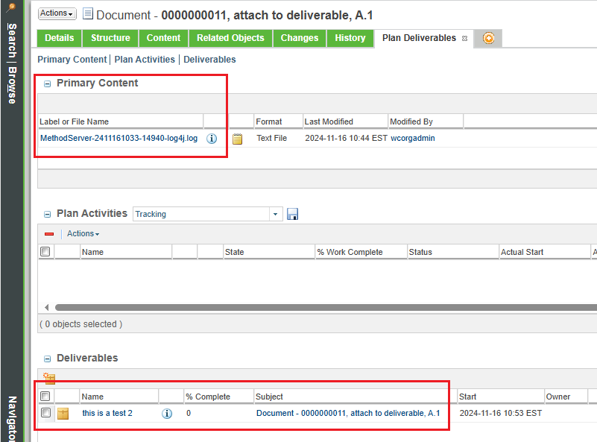
Task: Click the red remove icon in Plan Activities toolbar
Action: pyautogui.click(x=48, y=233)
